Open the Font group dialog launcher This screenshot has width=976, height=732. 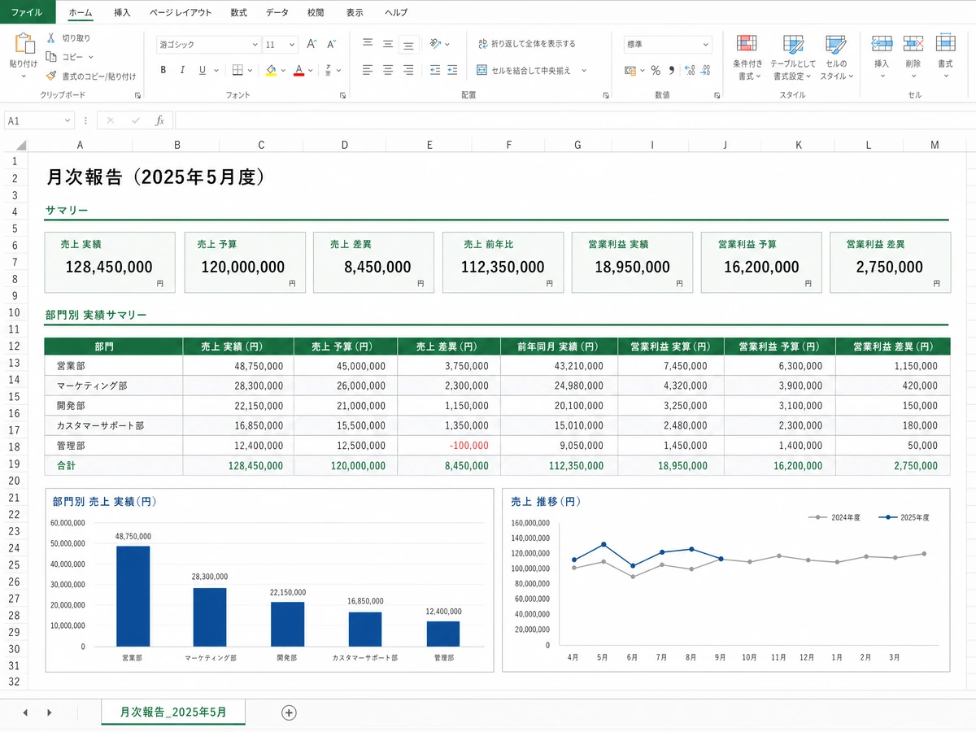[x=342, y=95]
